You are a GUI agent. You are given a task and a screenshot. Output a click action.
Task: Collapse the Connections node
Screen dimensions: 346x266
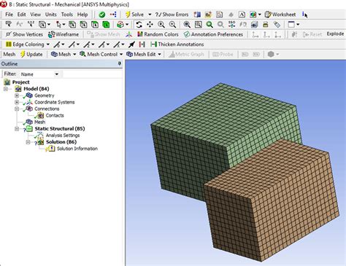(x=17, y=109)
